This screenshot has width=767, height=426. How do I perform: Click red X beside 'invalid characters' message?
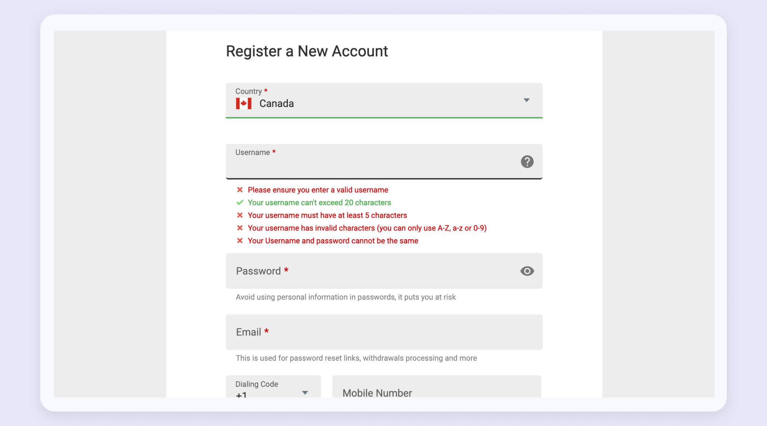[240, 228]
